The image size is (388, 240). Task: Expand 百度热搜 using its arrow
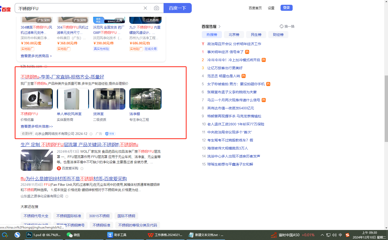point(219,27)
